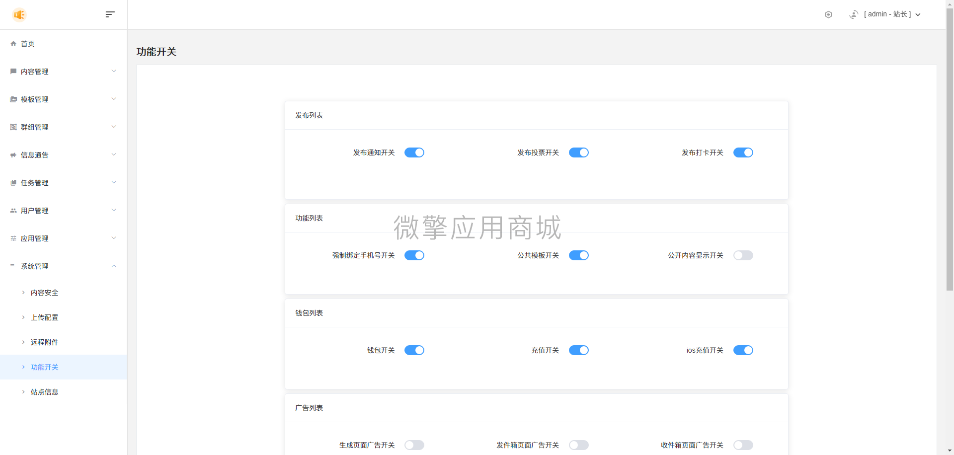The height and width of the screenshot is (455, 954).
Task: Enable 生成页面广告开关 switch
Action: [x=414, y=445]
